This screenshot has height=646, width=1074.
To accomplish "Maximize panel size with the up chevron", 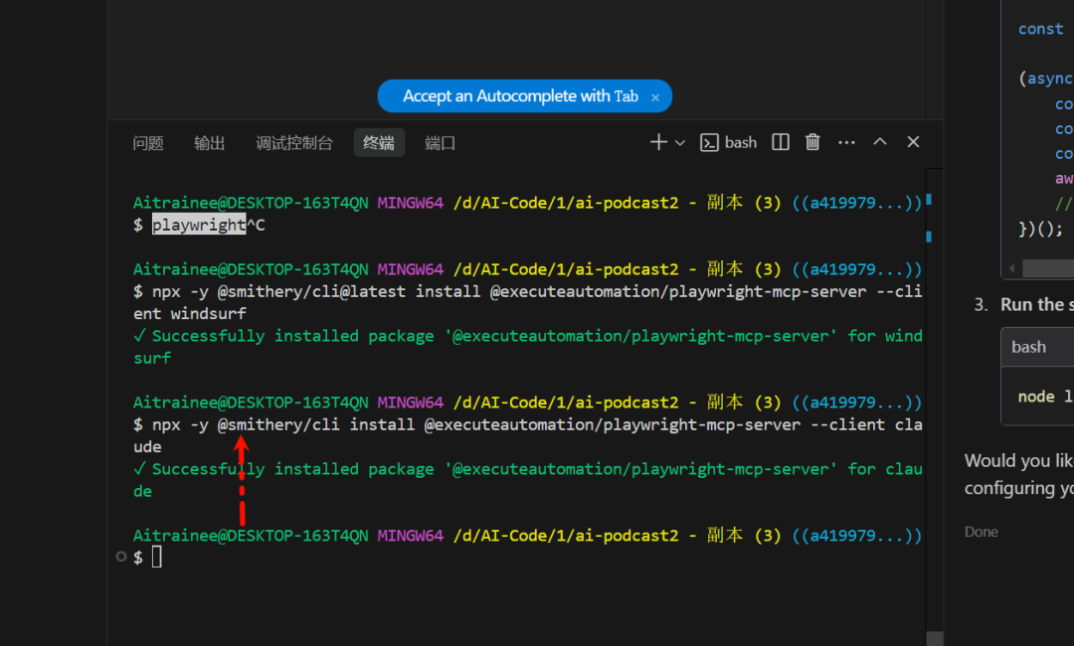I will coord(880,143).
